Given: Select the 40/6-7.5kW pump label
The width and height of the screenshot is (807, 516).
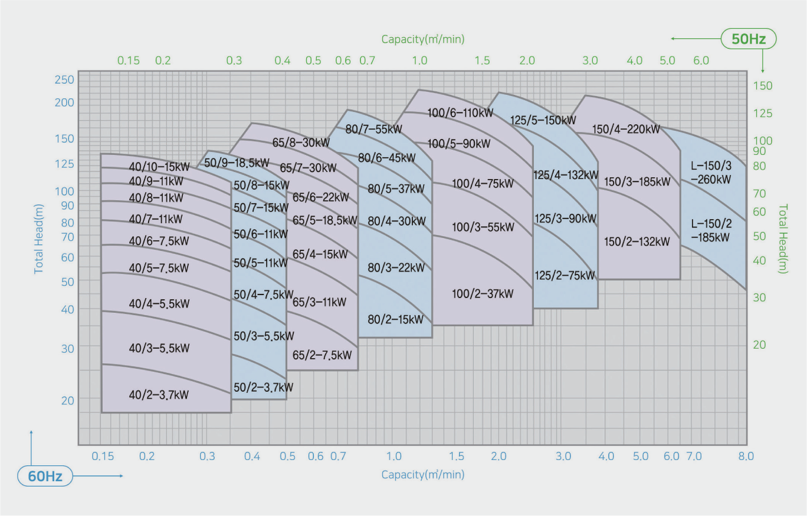Looking at the screenshot, I should tap(159, 243).
